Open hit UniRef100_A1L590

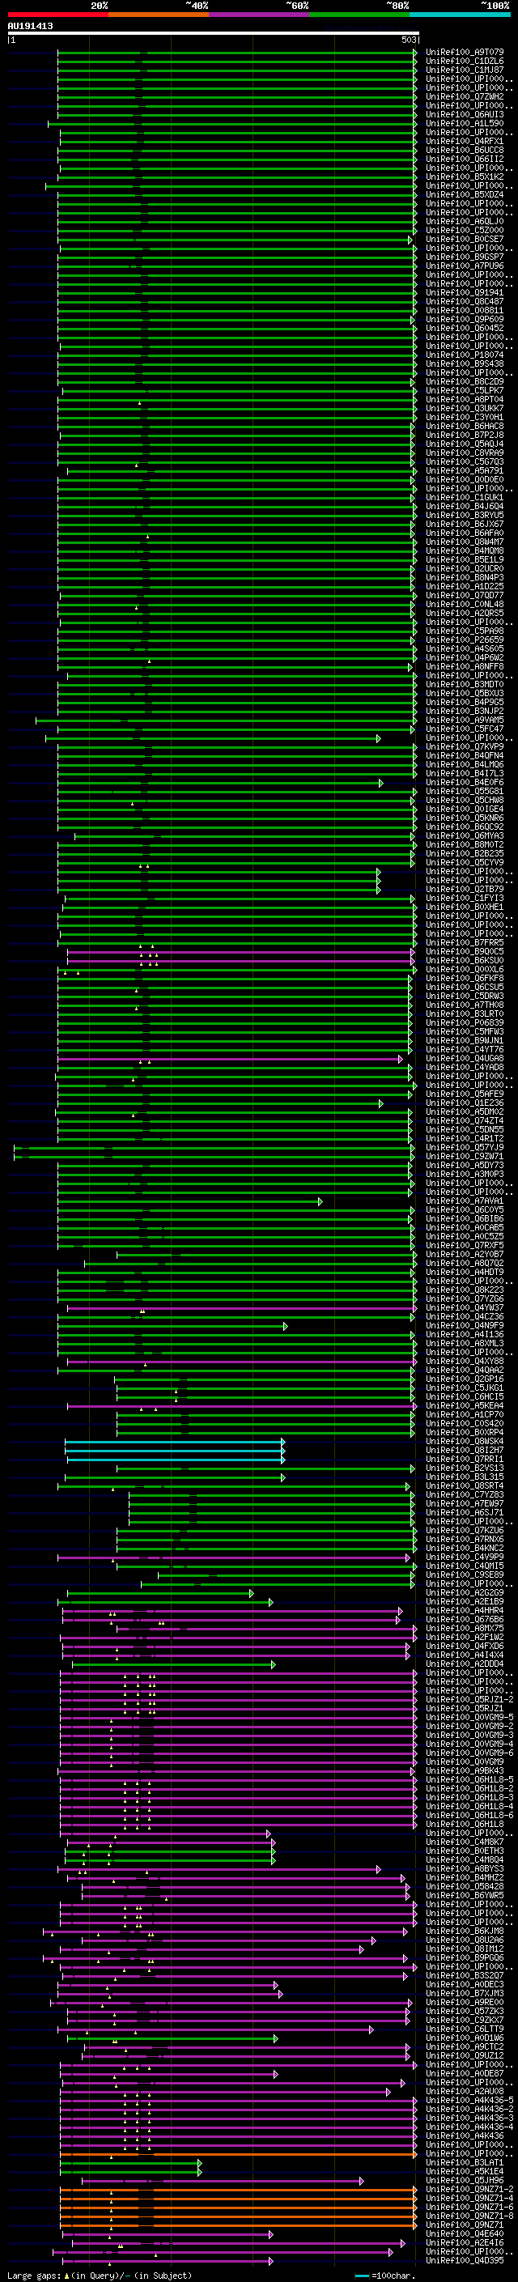[x=465, y=123]
